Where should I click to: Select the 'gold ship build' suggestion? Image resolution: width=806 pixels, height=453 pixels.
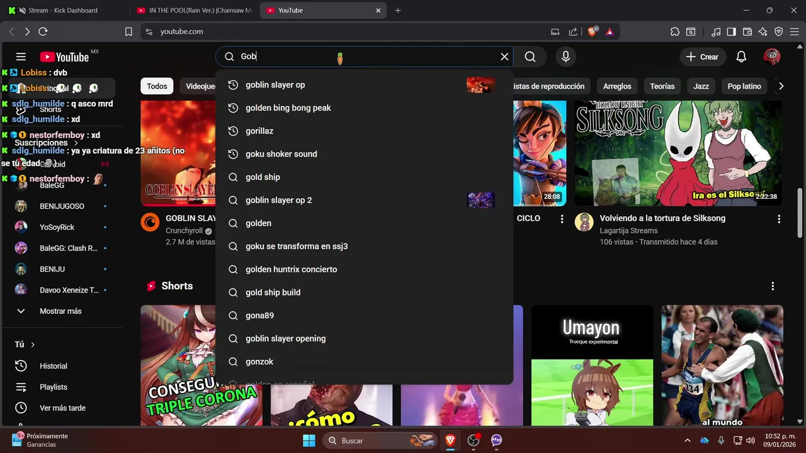(364, 293)
